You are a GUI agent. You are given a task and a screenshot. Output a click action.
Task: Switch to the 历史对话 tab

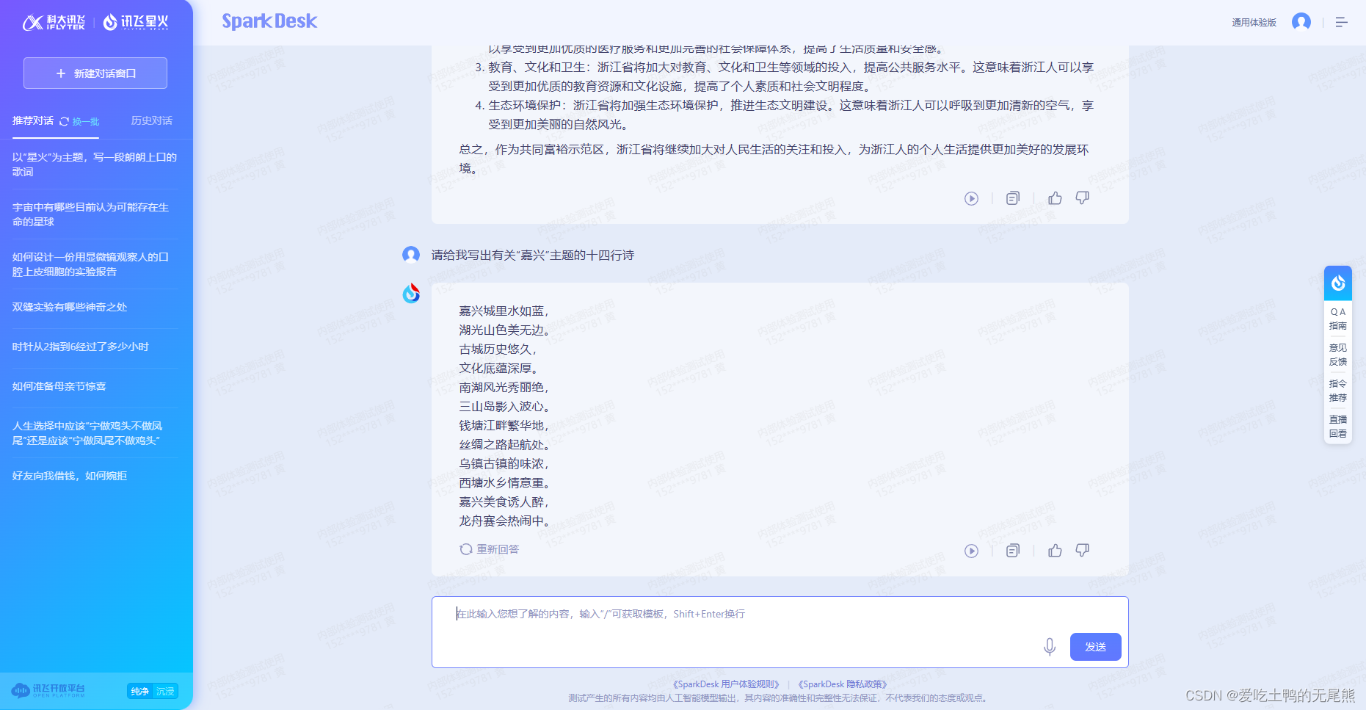coord(152,120)
